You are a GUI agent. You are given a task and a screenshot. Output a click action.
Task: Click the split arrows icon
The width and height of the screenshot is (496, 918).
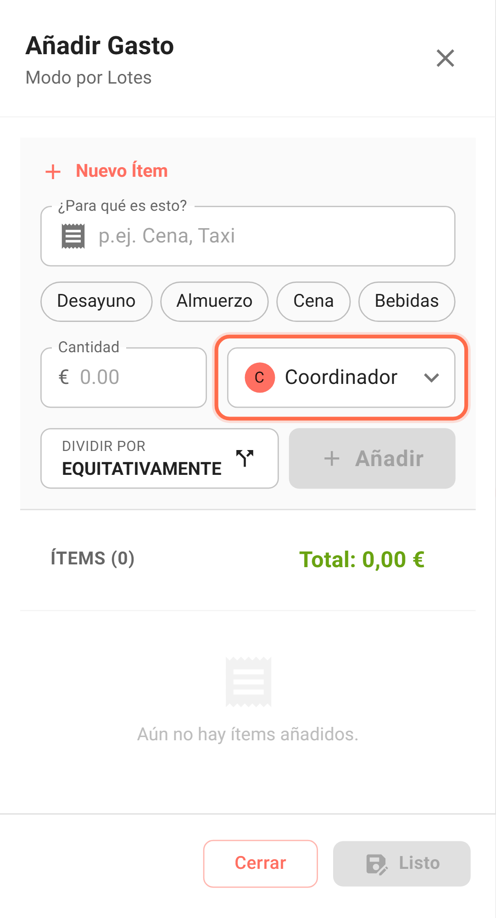[x=245, y=458]
